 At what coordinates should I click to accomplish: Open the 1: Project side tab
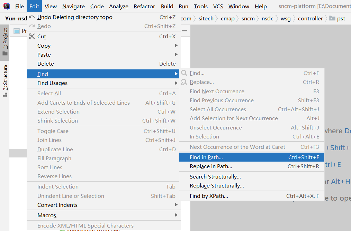click(x=5, y=42)
